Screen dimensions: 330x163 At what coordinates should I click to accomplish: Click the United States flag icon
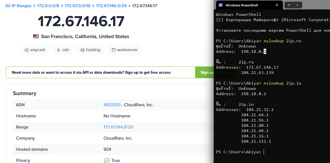pyautogui.click(x=36, y=36)
